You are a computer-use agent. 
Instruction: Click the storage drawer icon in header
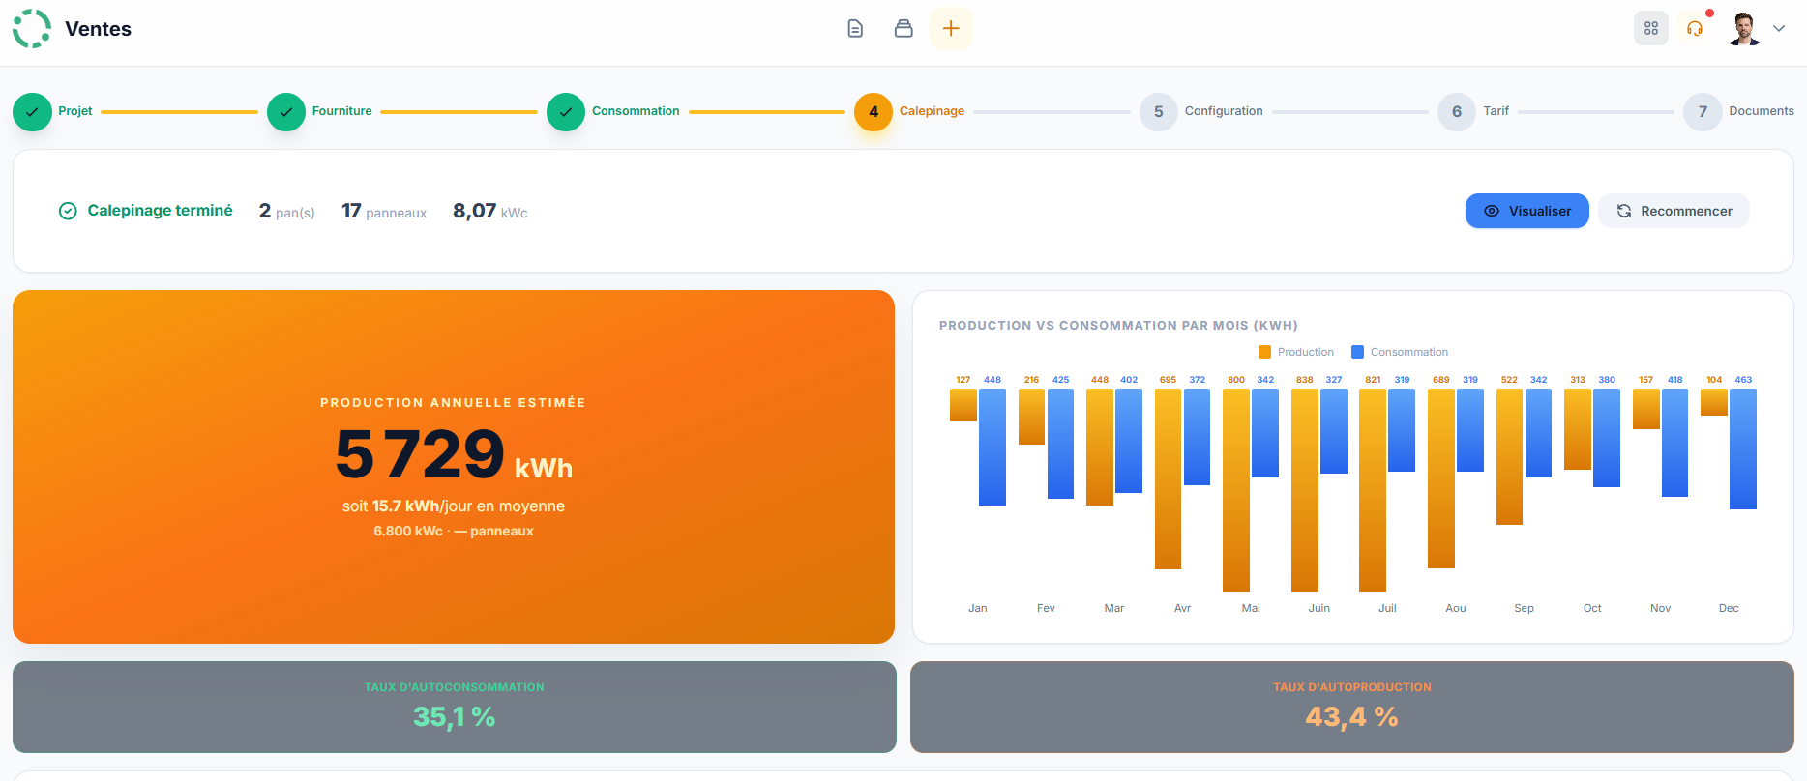pyautogui.click(x=903, y=29)
